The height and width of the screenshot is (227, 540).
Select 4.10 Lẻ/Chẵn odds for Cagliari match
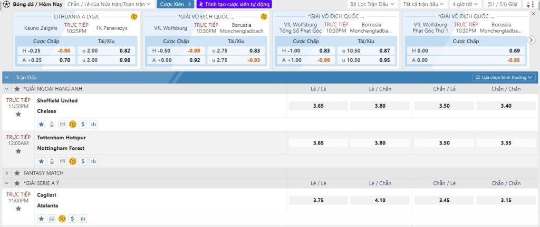pos(380,200)
